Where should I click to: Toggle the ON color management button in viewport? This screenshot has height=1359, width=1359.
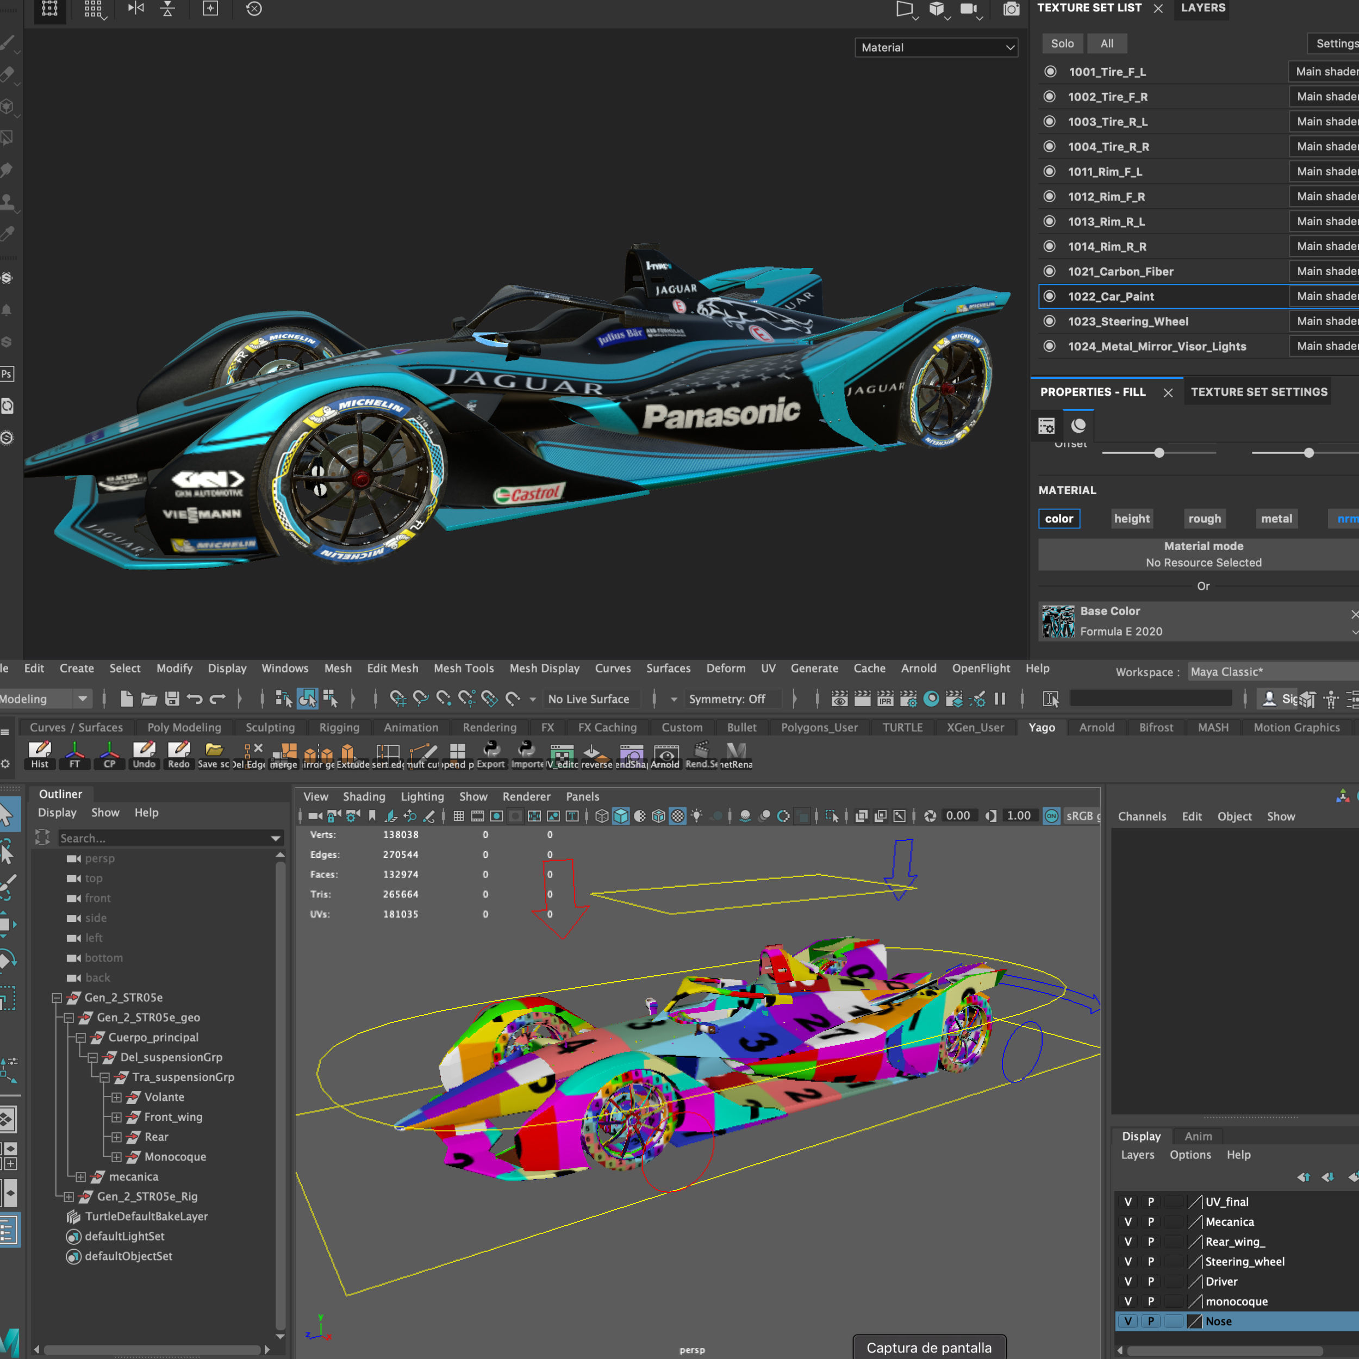[1051, 816]
